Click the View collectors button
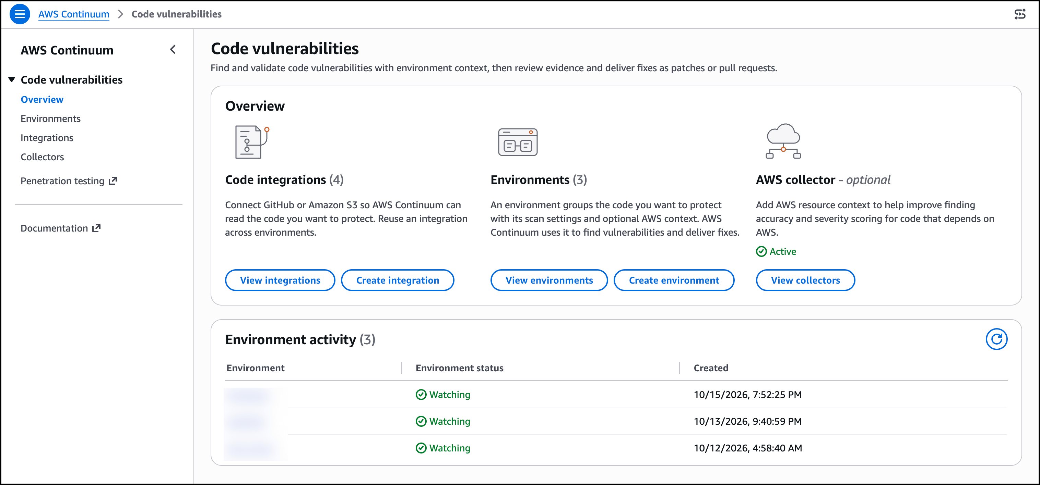The height and width of the screenshot is (485, 1040). (x=805, y=280)
